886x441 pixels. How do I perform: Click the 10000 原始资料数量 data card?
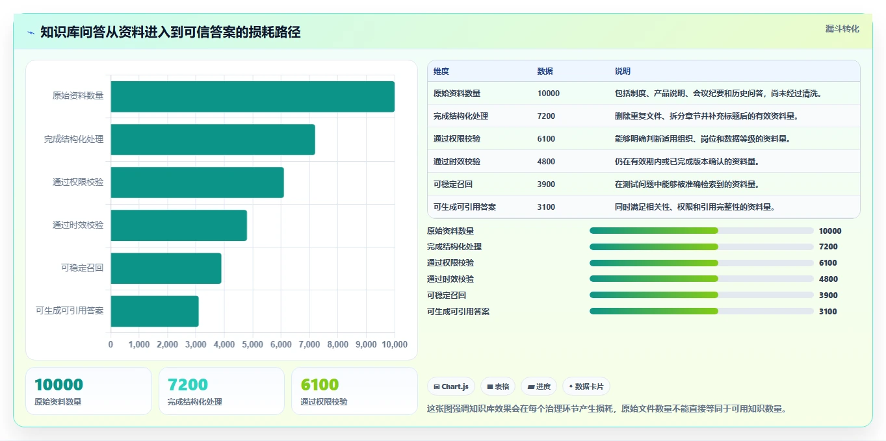[x=88, y=391]
